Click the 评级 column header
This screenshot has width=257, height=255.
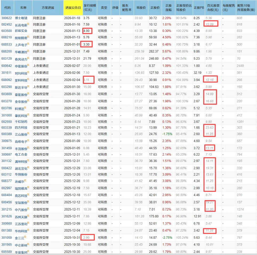(x=115, y=8)
